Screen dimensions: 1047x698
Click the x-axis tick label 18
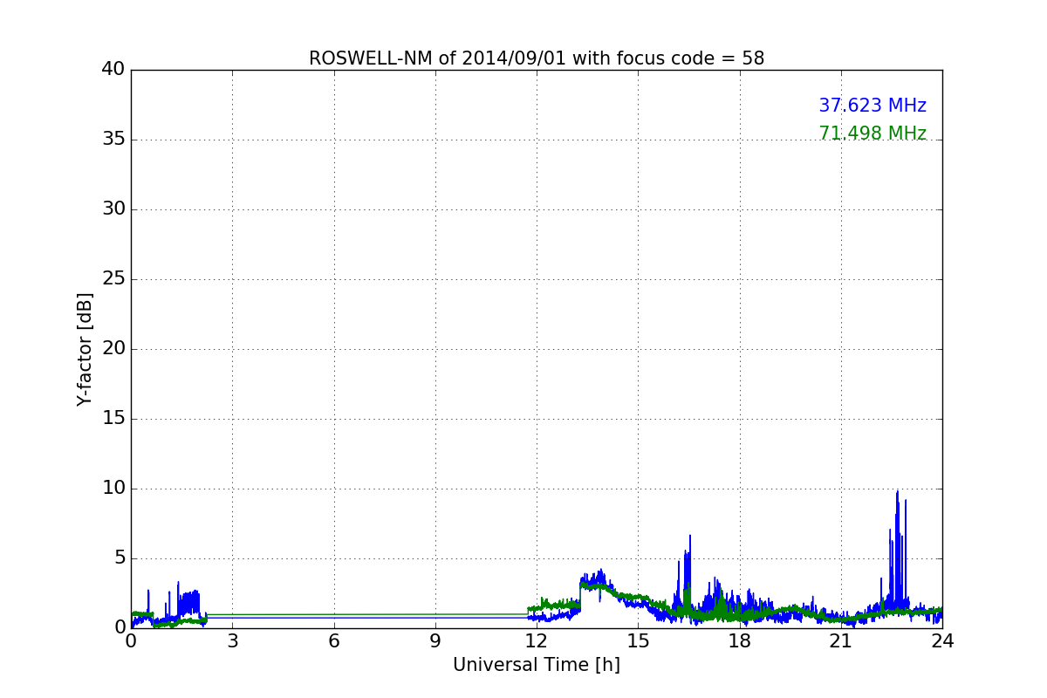740,641
